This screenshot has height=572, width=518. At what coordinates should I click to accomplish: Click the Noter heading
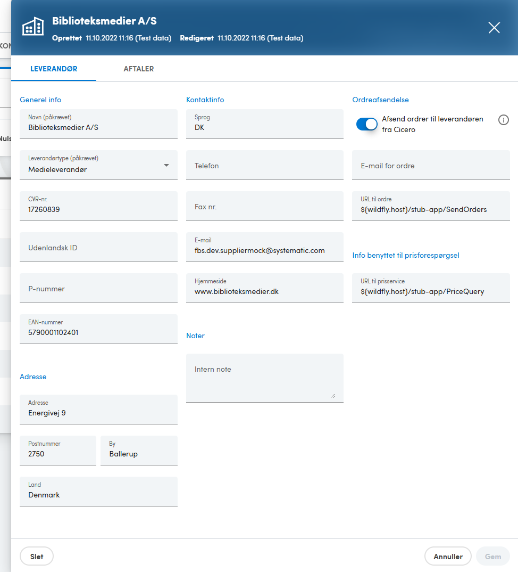(195, 336)
